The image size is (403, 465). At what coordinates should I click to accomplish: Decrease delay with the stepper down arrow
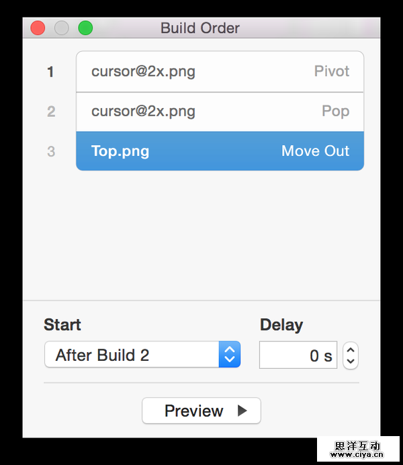(350, 361)
